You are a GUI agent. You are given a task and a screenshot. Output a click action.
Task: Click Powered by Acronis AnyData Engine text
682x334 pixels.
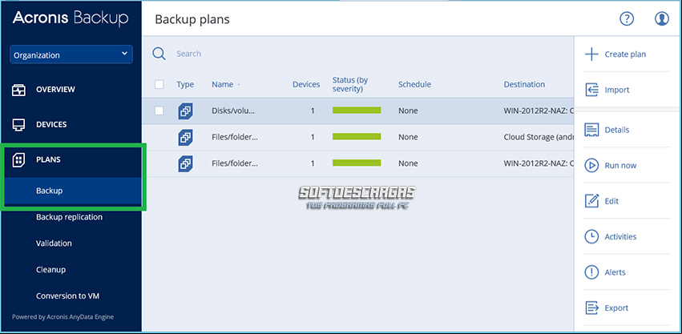pyautogui.click(x=63, y=317)
